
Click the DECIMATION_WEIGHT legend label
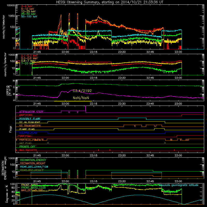33,163
